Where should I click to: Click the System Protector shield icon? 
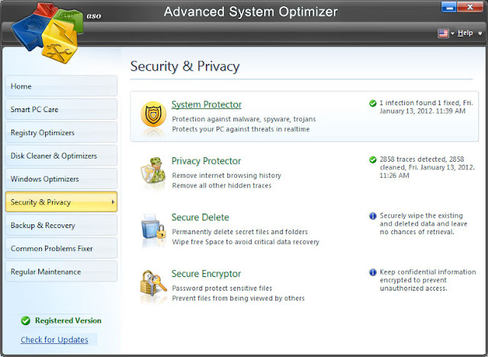(x=153, y=114)
